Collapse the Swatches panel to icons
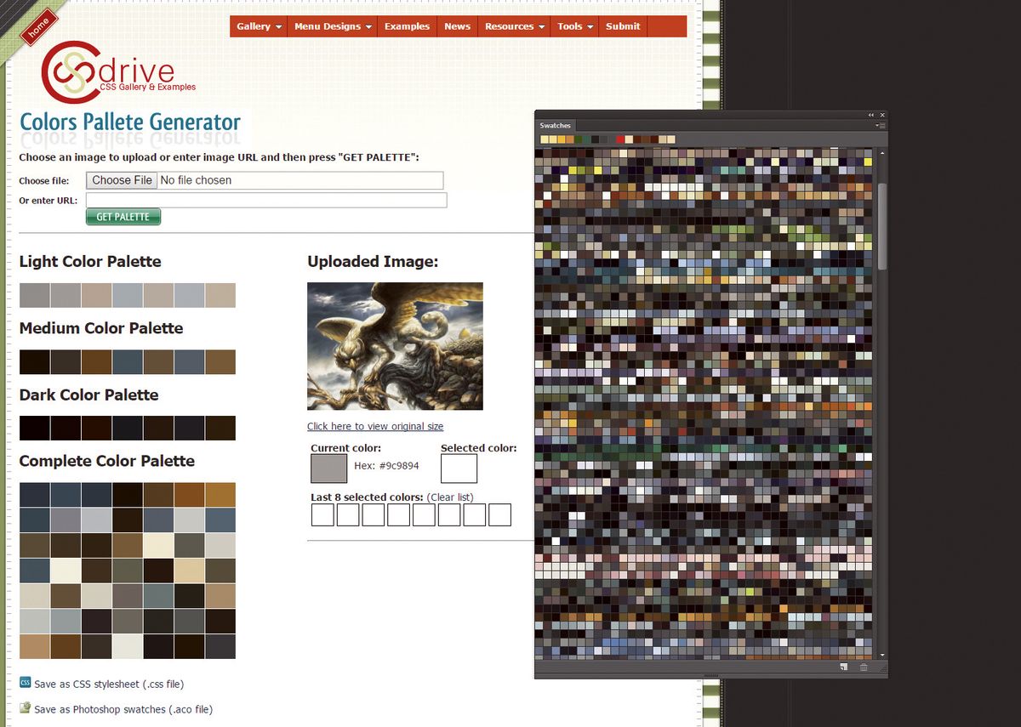The height and width of the screenshot is (727, 1021). pos(870,114)
